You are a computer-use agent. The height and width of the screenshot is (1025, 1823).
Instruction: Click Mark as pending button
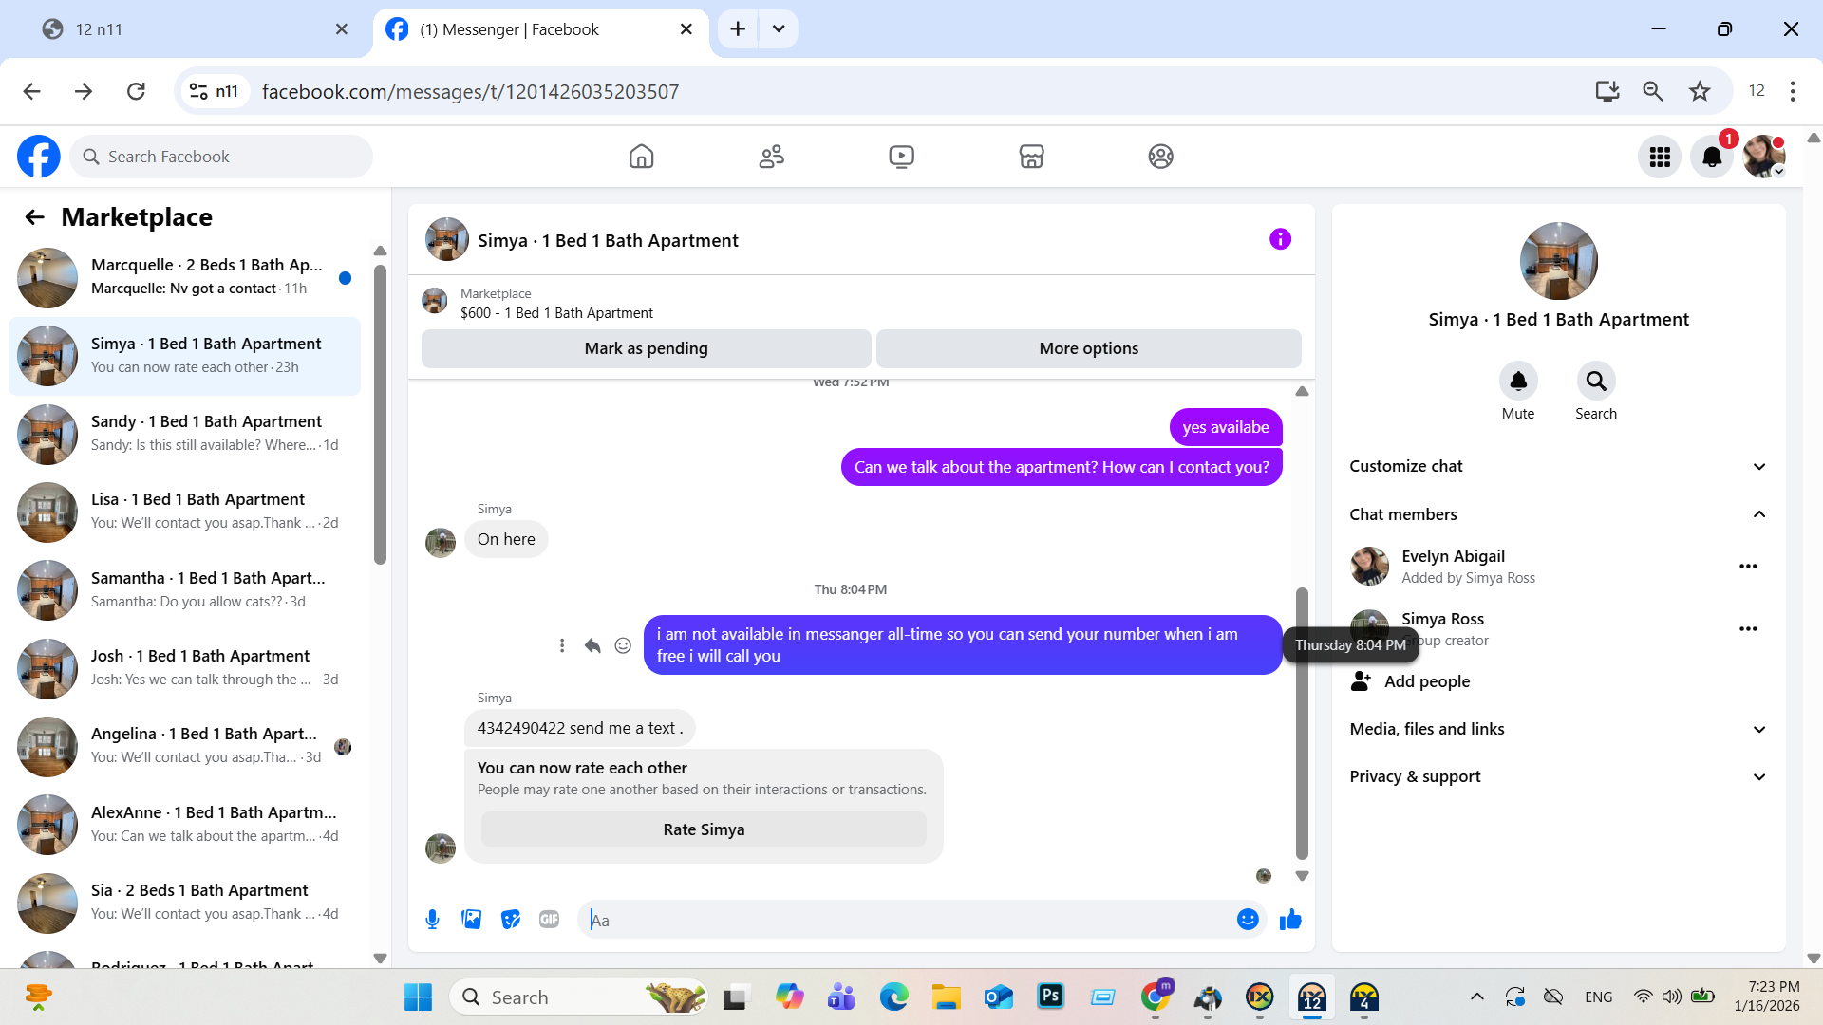[646, 348]
